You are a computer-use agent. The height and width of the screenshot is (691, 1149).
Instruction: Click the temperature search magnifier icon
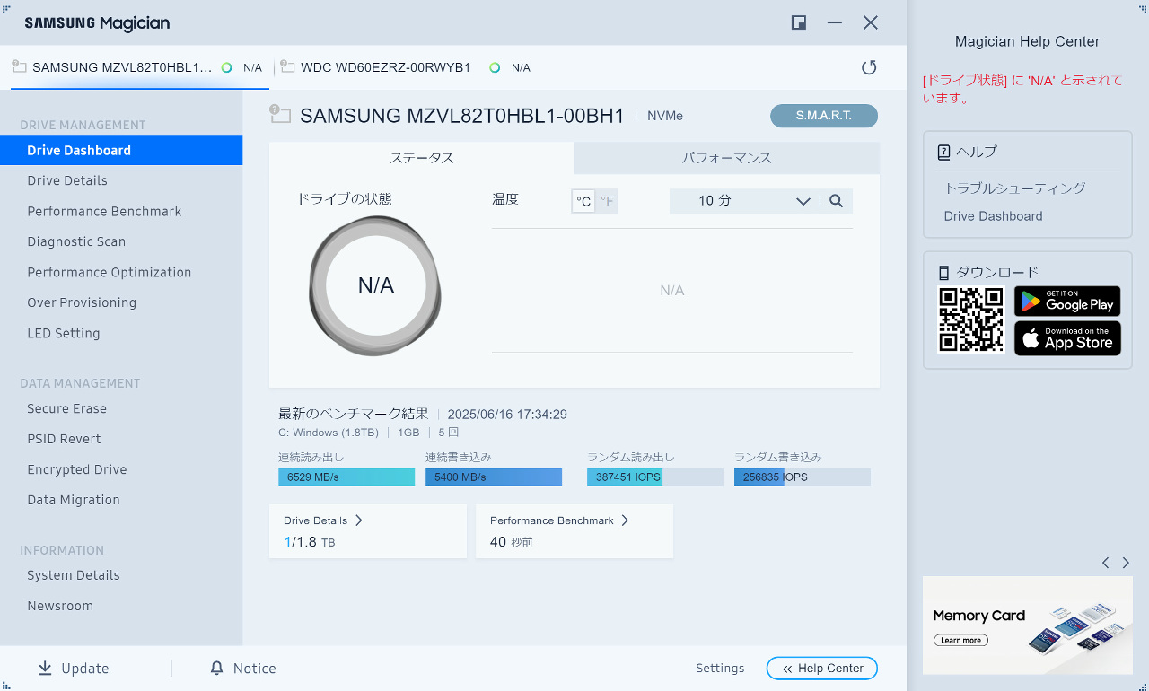[837, 201]
